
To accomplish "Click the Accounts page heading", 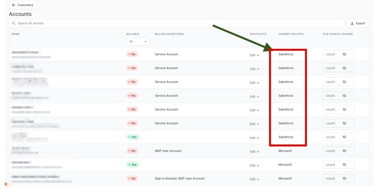I will [20, 14].
